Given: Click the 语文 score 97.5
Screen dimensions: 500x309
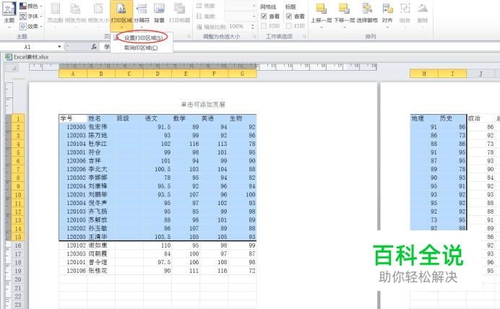Looking at the screenshot, I should 158,262.
